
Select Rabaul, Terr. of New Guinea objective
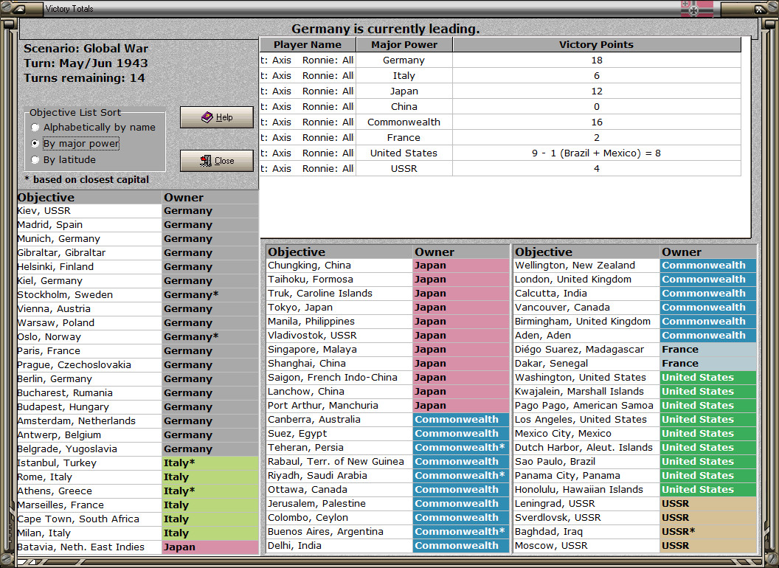339,461
